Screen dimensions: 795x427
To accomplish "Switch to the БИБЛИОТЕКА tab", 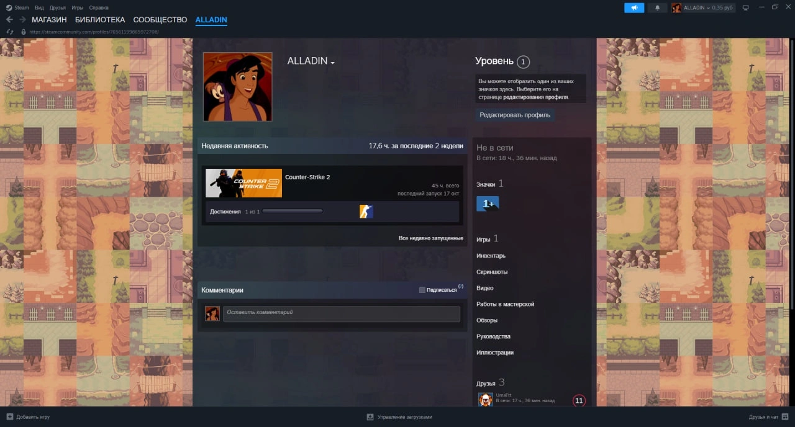I will coord(100,20).
